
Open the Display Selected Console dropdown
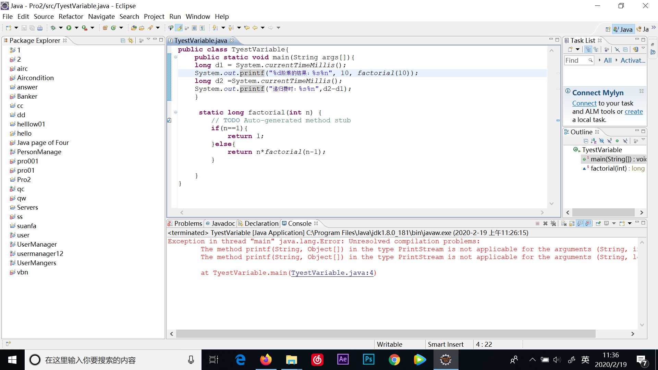pos(614,223)
